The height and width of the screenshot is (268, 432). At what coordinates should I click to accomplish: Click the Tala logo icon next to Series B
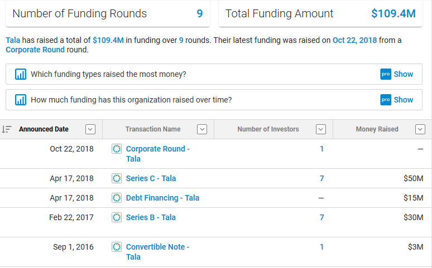[x=117, y=217]
